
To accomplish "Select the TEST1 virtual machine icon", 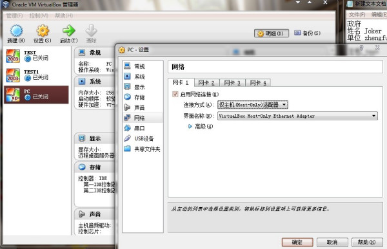I will tap(13, 75).
